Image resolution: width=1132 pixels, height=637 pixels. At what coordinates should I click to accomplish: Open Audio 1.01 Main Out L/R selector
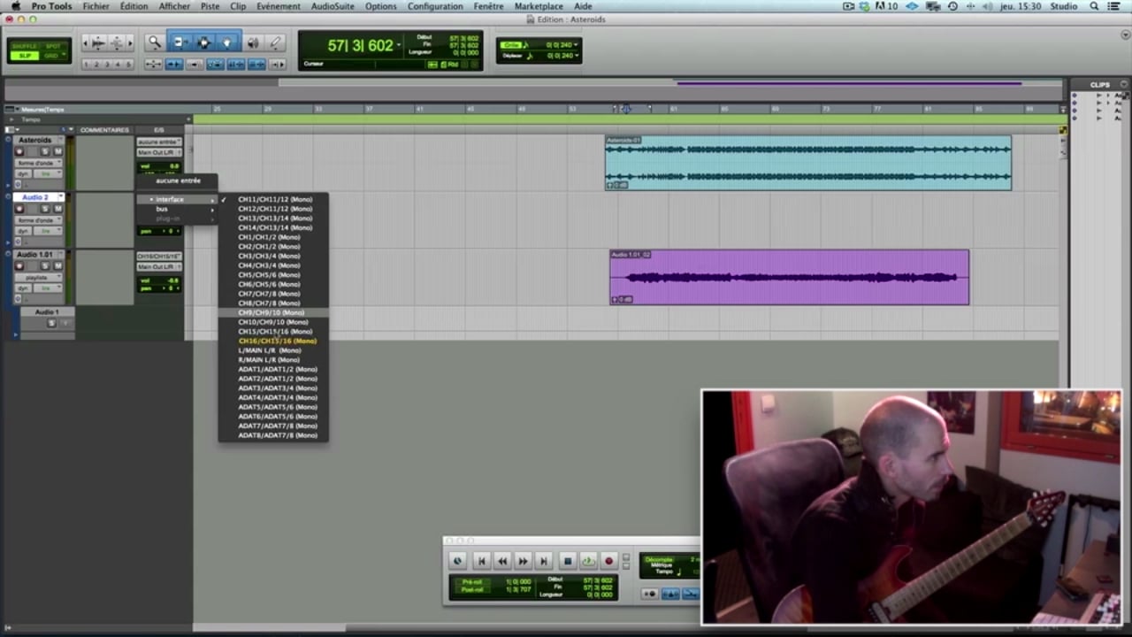click(158, 267)
